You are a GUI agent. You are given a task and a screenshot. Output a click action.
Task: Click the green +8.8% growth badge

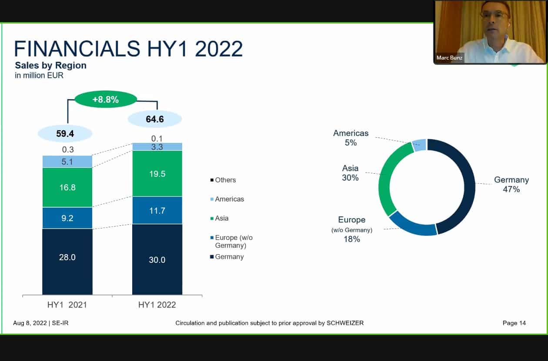point(106,99)
